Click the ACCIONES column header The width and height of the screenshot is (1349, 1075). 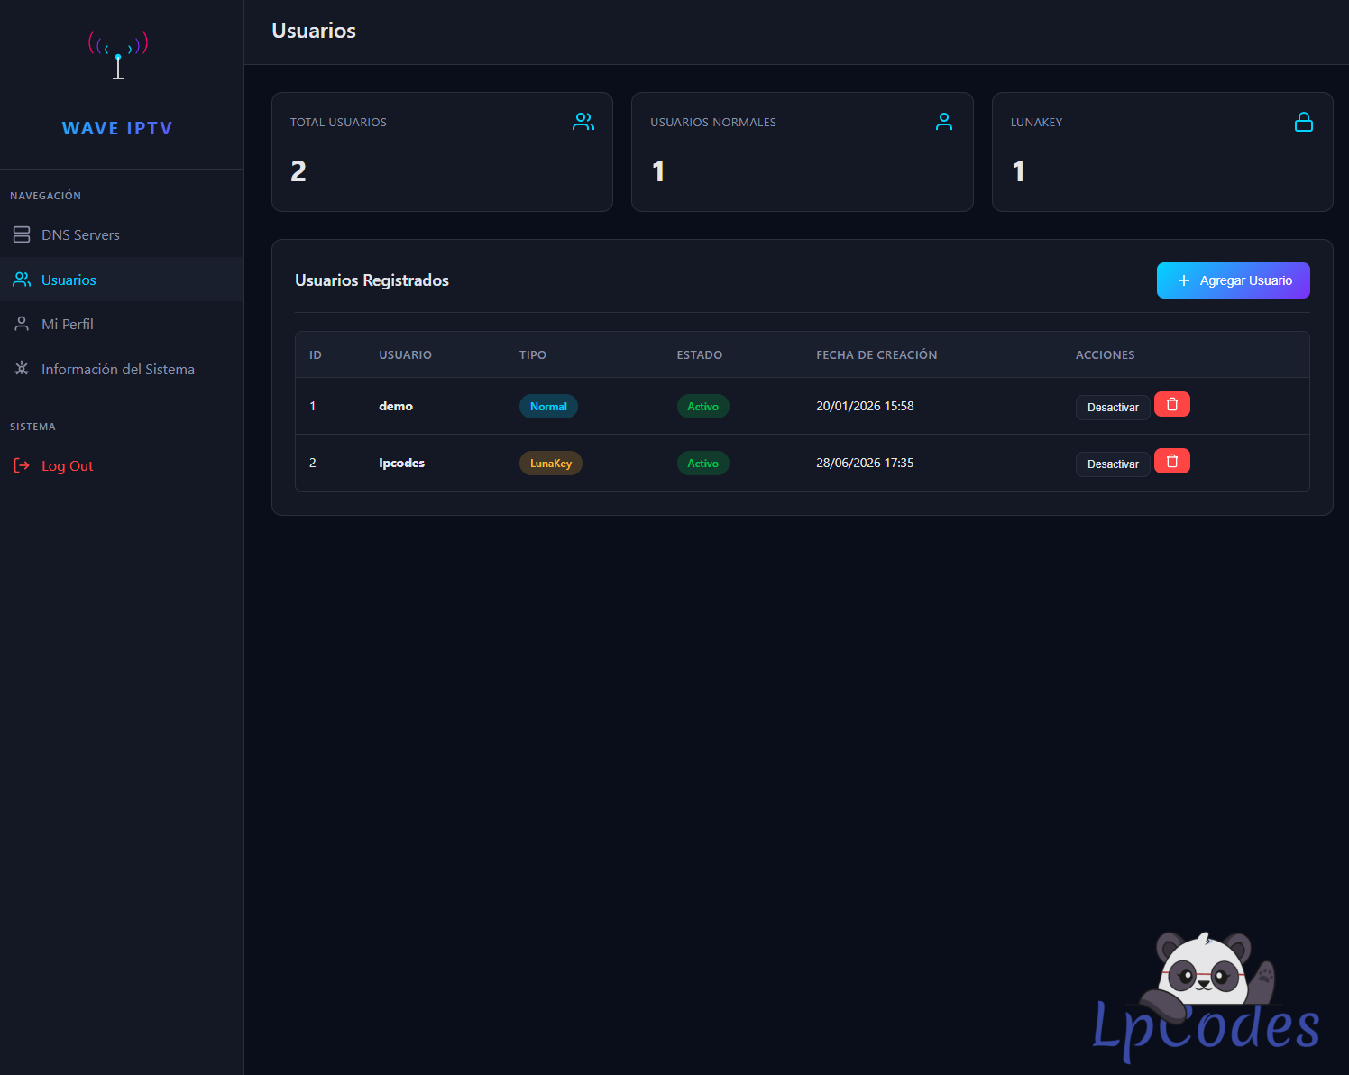coord(1106,355)
